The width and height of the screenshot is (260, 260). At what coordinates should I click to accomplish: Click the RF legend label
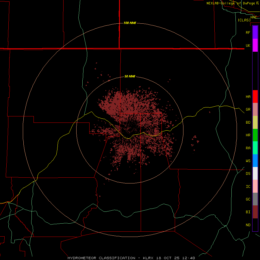point(248,32)
